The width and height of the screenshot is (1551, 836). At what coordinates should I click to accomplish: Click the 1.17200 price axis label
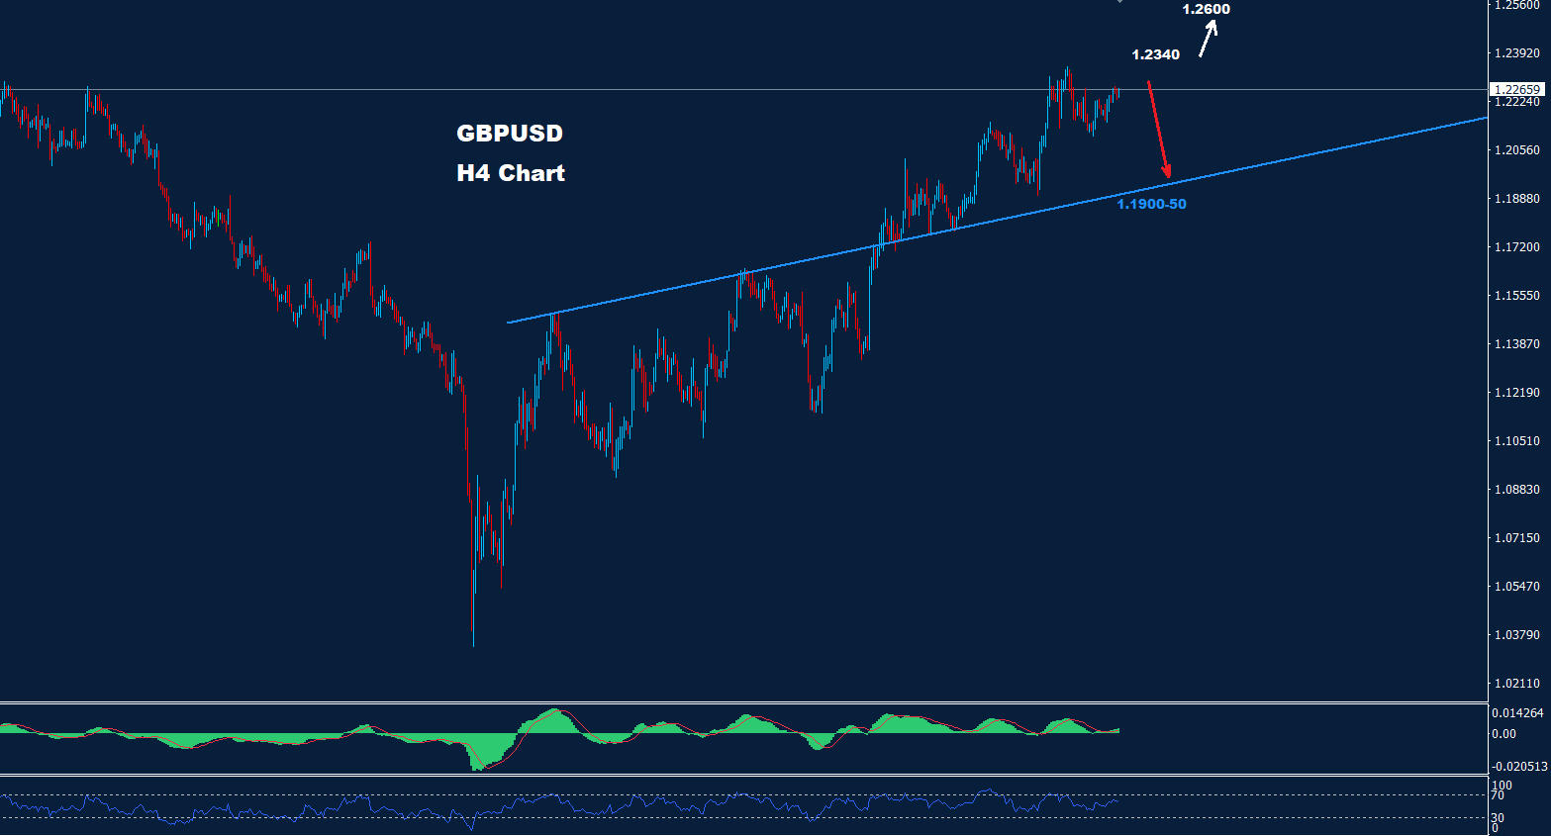click(x=1516, y=247)
